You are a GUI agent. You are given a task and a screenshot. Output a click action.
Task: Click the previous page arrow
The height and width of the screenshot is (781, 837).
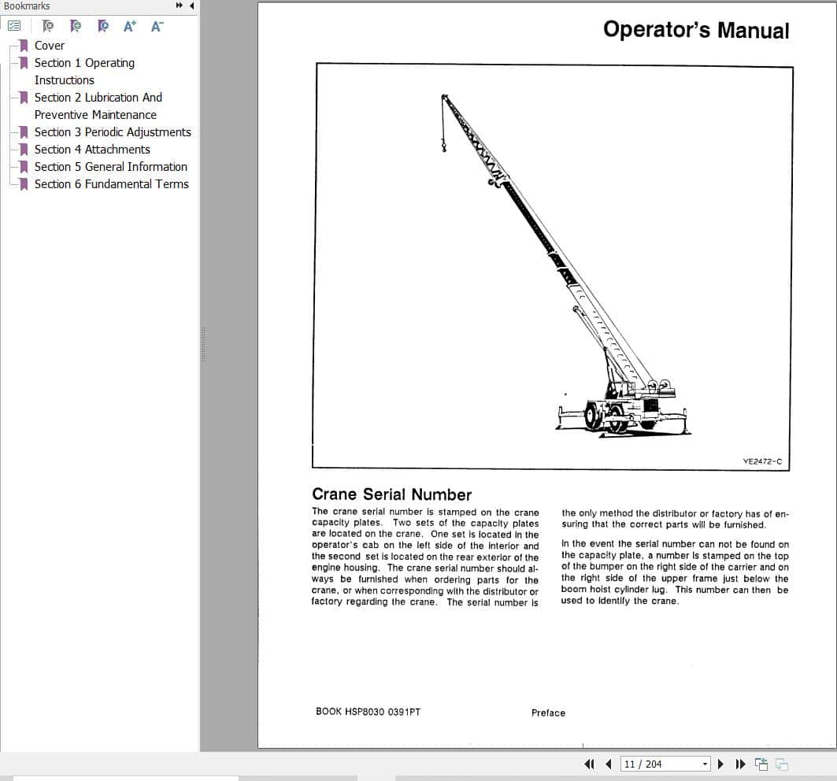tap(608, 764)
